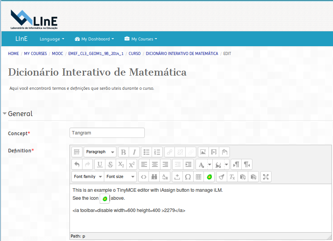This screenshot has width=333, height=241.
Task: Insert a non-breaking space character
Action: [x=177, y=177]
